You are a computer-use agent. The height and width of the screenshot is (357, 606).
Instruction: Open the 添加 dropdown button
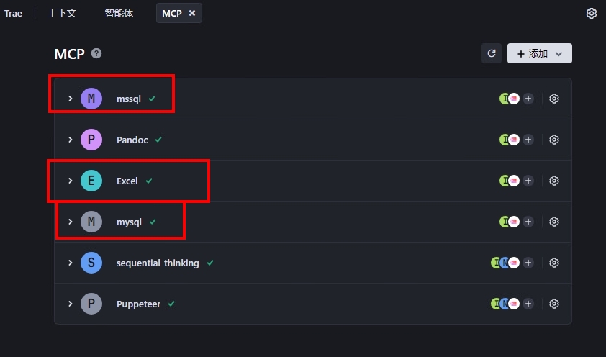[540, 53]
